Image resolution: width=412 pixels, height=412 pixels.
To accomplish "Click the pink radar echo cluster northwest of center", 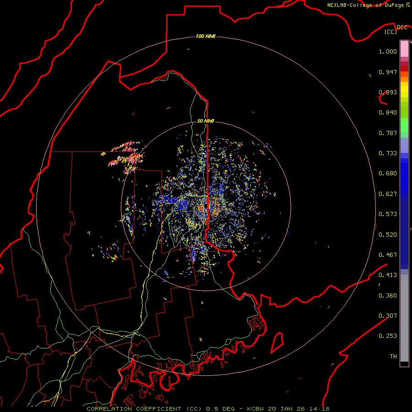I will [127, 157].
